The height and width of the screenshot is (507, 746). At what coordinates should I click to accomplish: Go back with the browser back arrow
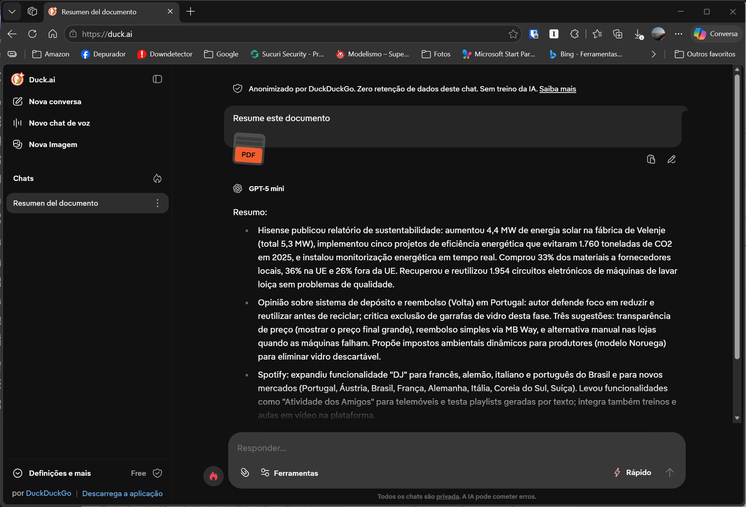click(12, 34)
